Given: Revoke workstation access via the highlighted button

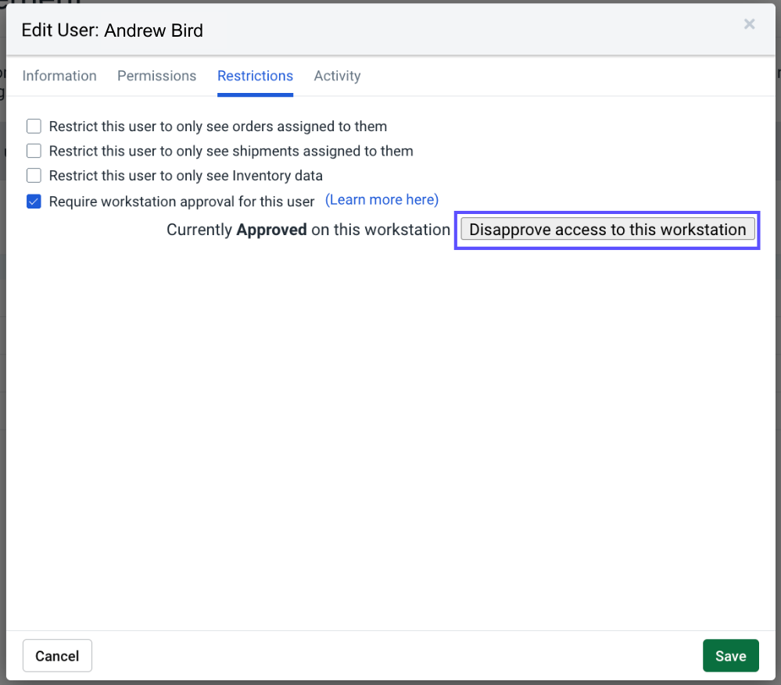Looking at the screenshot, I should [607, 230].
